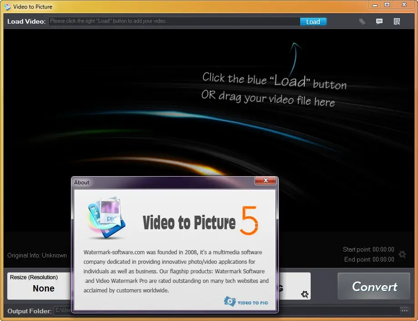Click the list menu icon in toolbar

click(x=397, y=21)
